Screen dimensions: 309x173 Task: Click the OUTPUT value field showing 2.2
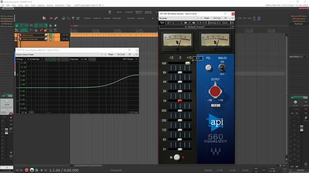215,105
